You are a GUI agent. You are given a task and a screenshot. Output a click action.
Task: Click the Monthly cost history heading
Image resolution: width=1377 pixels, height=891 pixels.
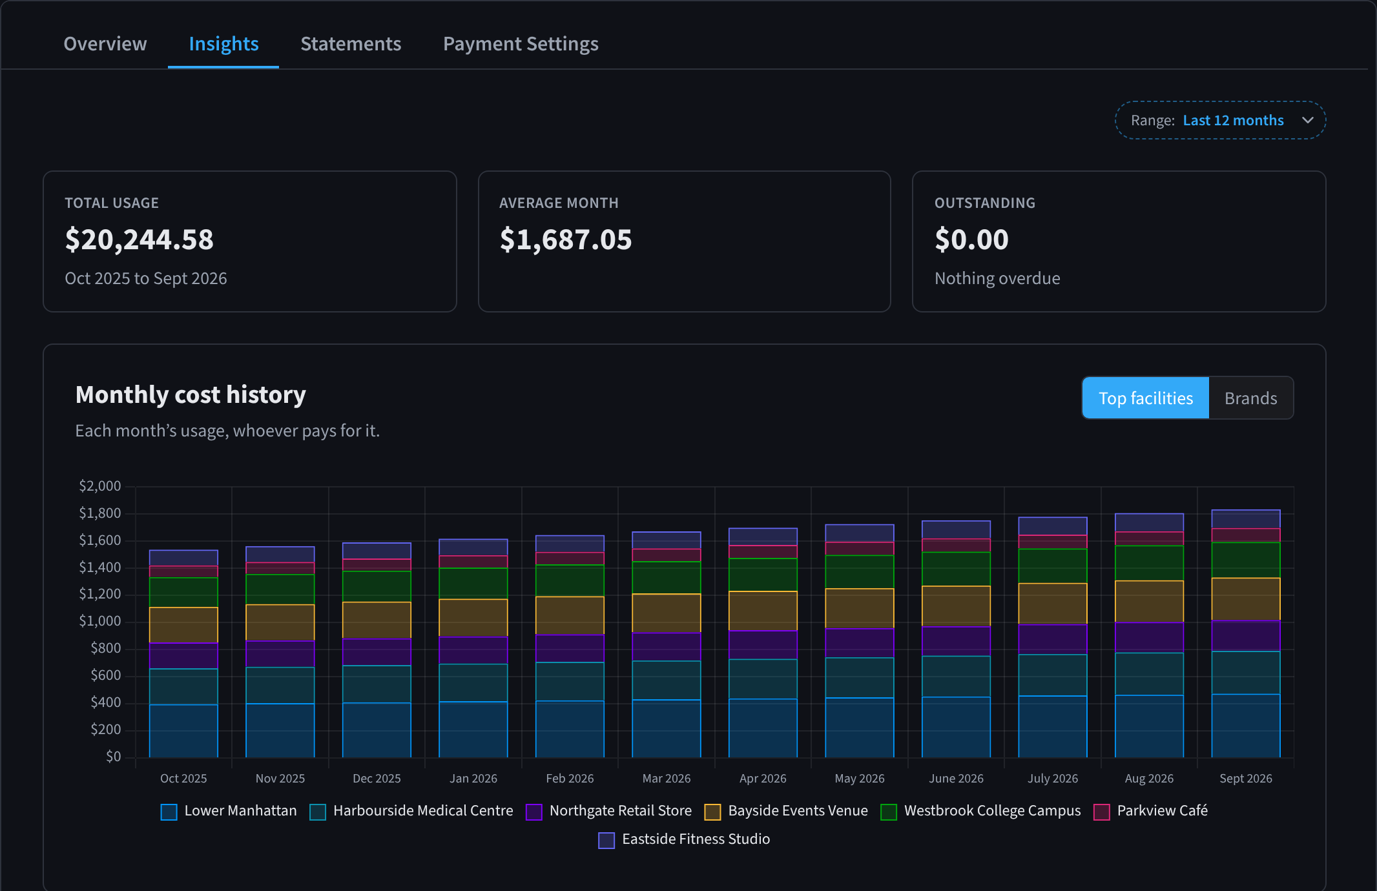tap(191, 394)
